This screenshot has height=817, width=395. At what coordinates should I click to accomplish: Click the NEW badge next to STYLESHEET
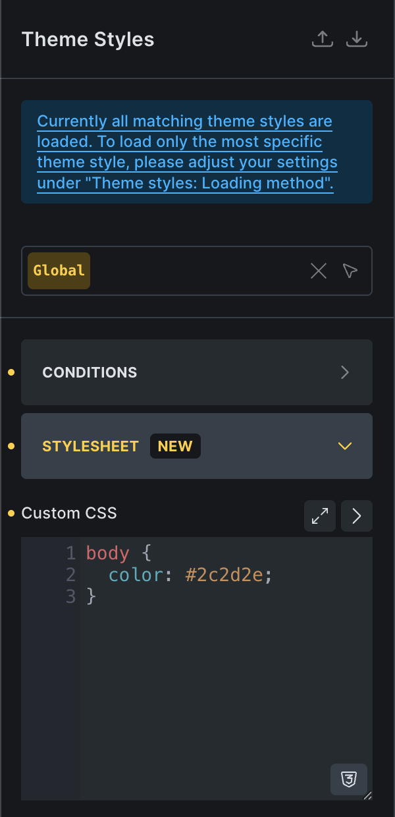175,446
